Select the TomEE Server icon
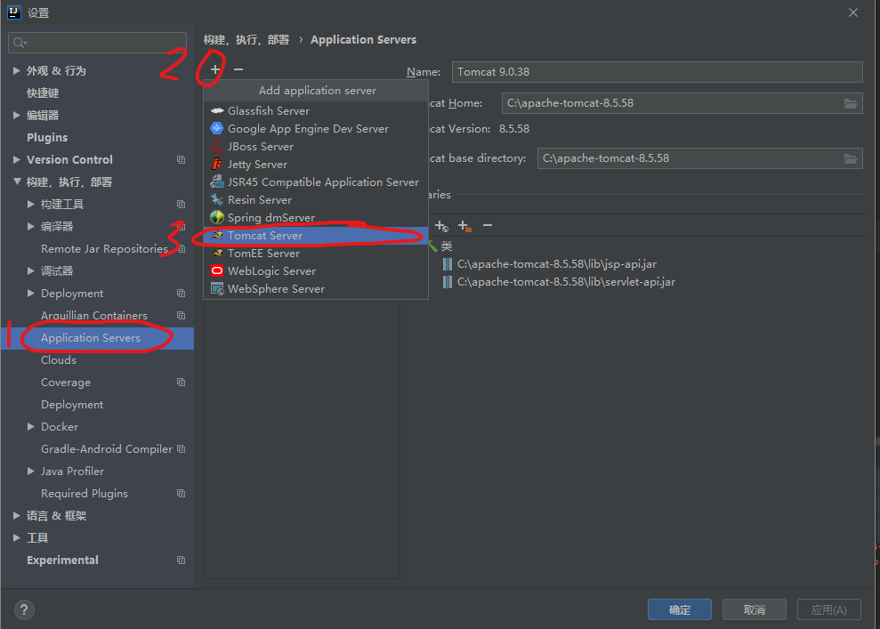Viewport: 880px width, 629px height. pyautogui.click(x=217, y=253)
